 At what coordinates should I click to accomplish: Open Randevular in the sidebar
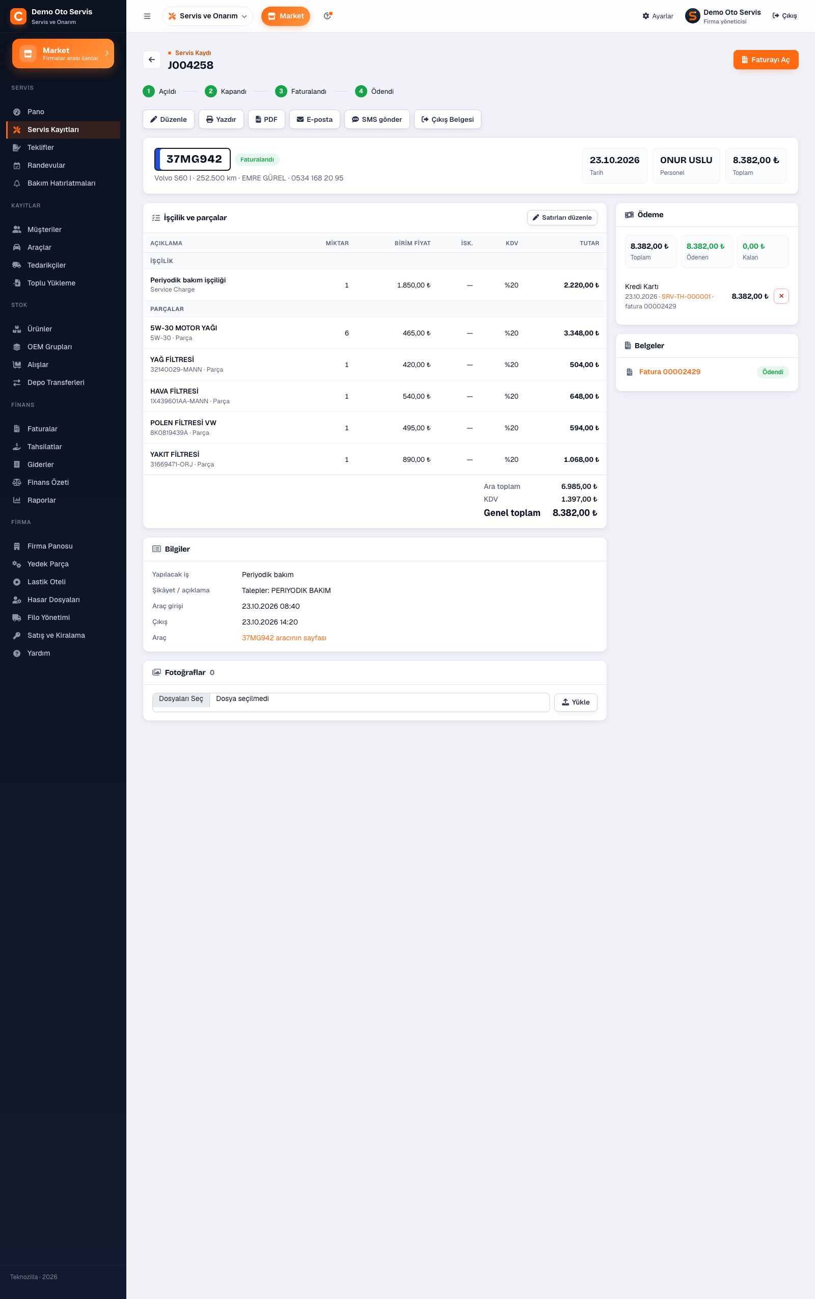pyautogui.click(x=63, y=165)
